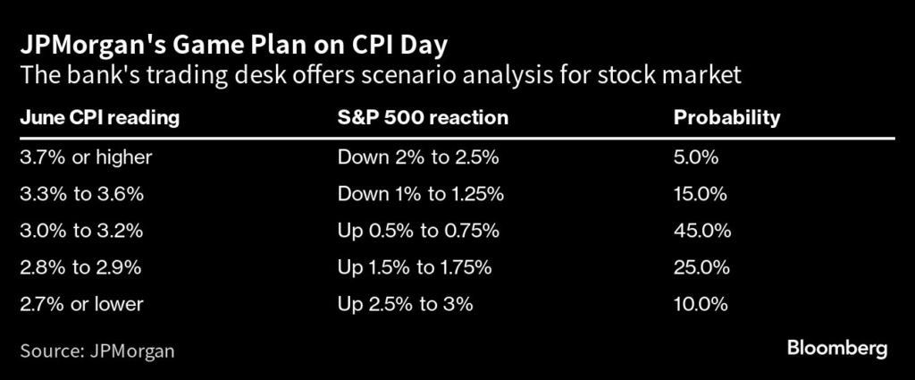This screenshot has height=380, width=915.
Task: Select the "3.0% to 3.2%" CPI range
Action: click(80, 231)
